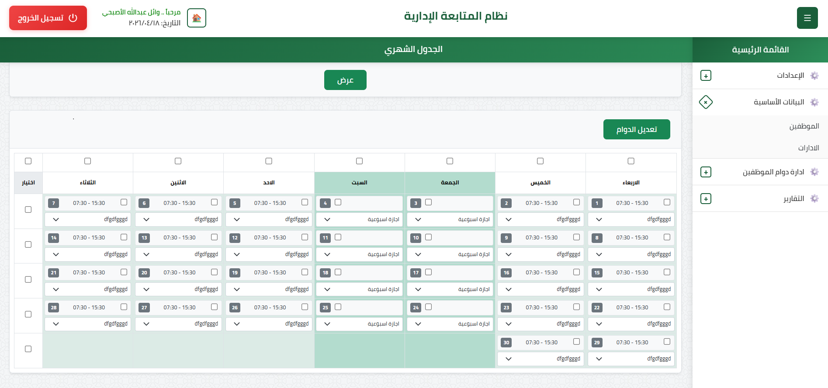Open shift dropdown for day 3
The height and width of the screenshot is (388, 828).
tap(450, 219)
